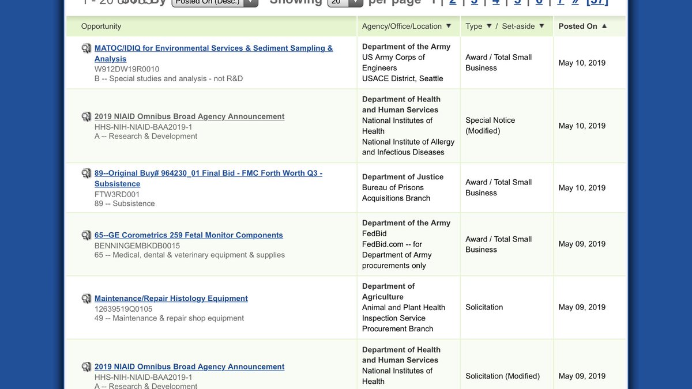
Task: Click the icon beside 65--GE Corometrics 259 listing
Action: pyautogui.click(x=86, y=235)
